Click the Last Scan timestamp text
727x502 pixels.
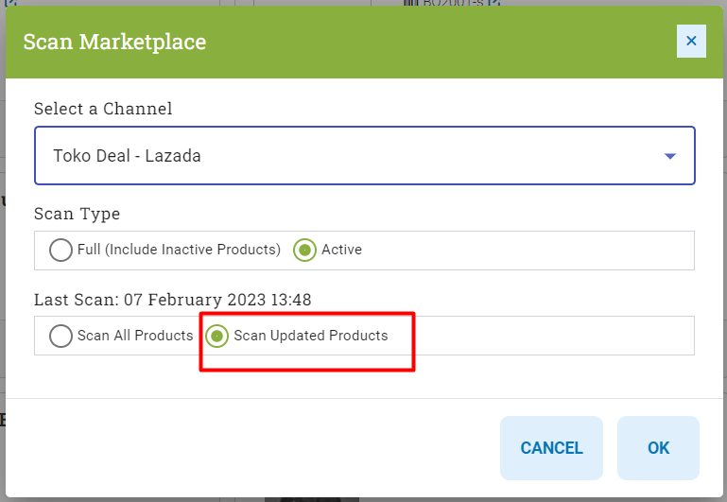[x=172, y=300]
